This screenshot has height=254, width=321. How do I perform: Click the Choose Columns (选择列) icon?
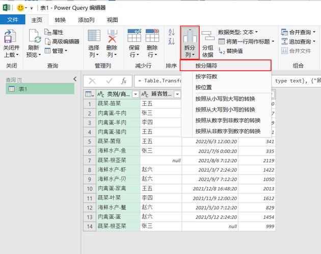click(x=94, y=36)
